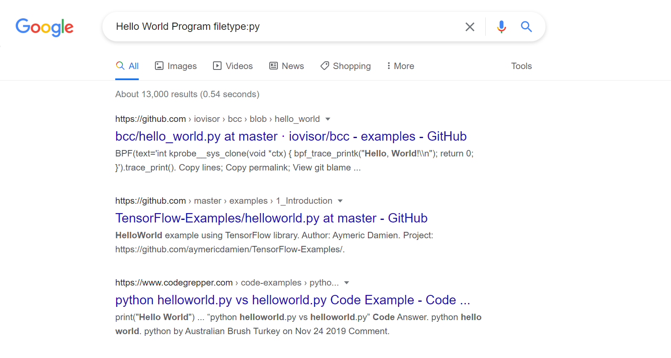Screen dimensions: 671x358
Task: Switch to the Videos tab
Action: click(x=233, y=66)
